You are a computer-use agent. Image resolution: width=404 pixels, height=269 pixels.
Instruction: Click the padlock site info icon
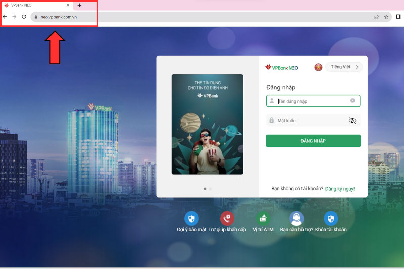(x=36, y=17)
